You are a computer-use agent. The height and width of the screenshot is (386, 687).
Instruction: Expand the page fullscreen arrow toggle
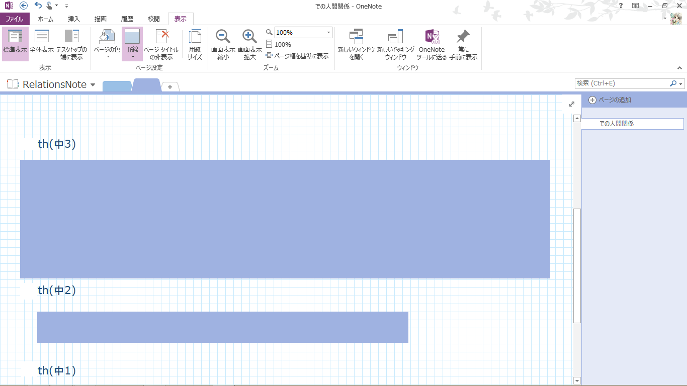pyautogui.click(x=571, y=104)
